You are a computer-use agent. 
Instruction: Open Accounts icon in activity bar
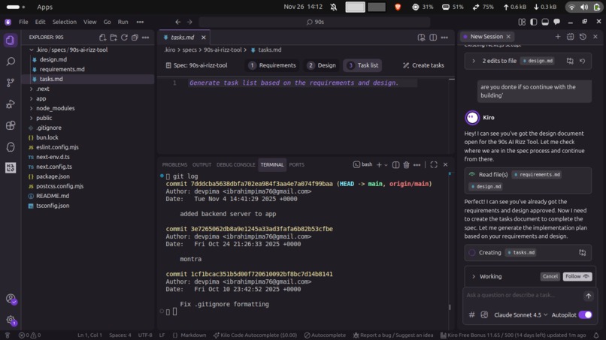pyautogui.click(x=11, y=299)
